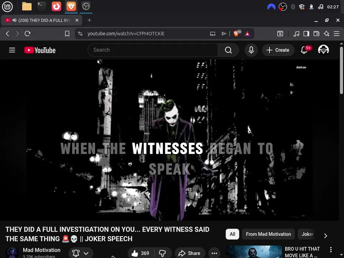
Task: Share this video
Action: point(190,253)
